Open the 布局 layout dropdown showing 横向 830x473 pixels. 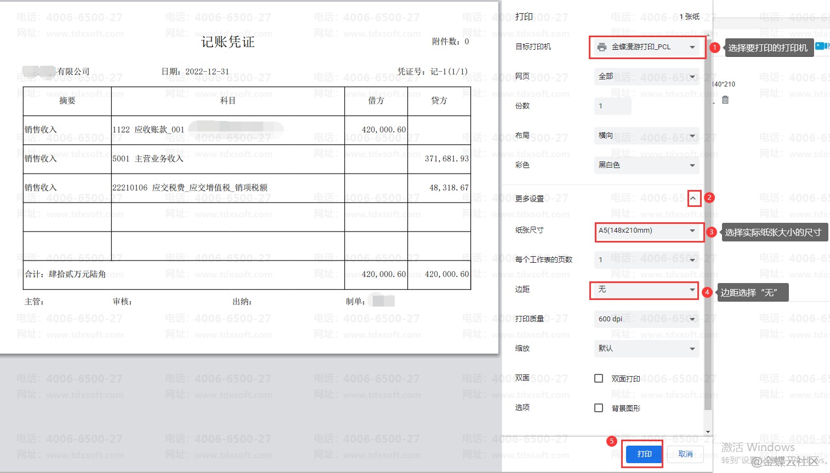pos(647,136)
